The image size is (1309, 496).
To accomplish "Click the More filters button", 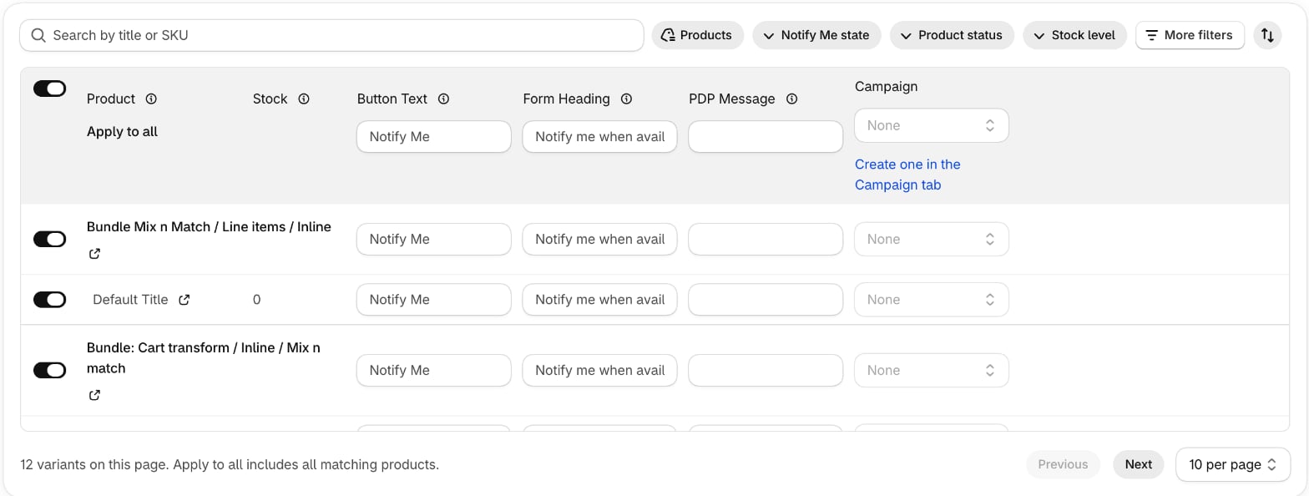I will click(x=1190, y=35).
